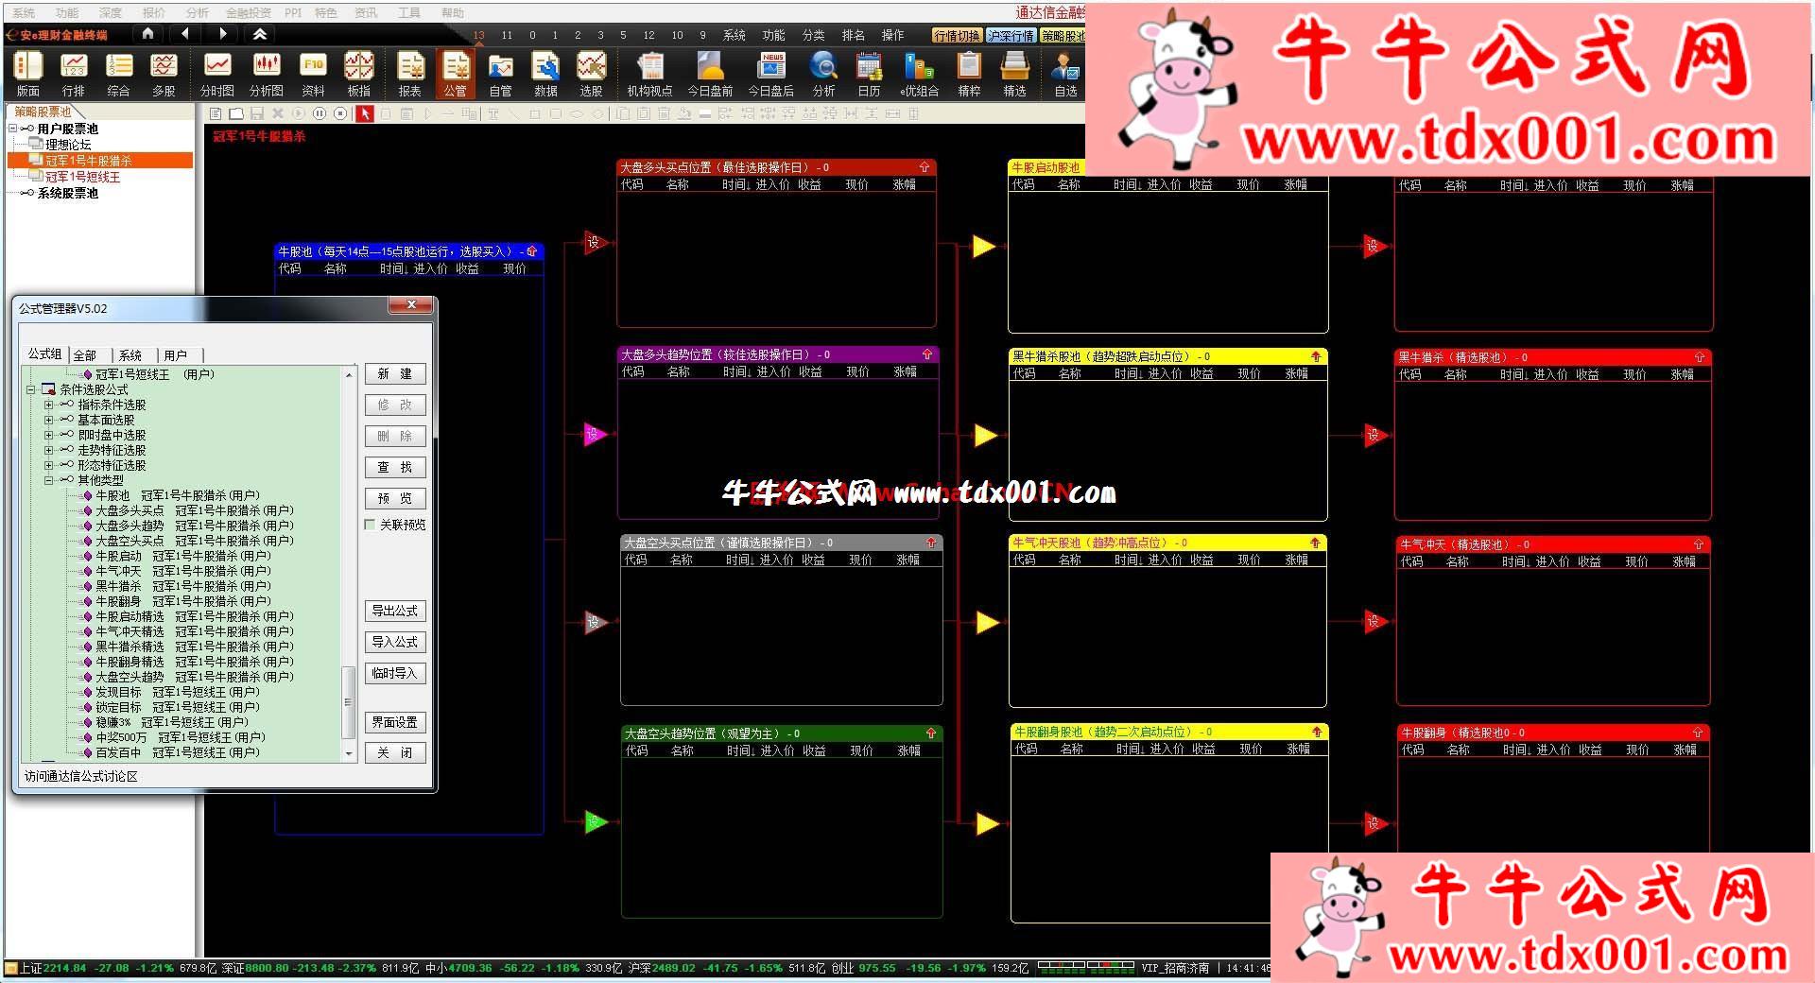Click the 界面设置 button

tap(395, 722)
